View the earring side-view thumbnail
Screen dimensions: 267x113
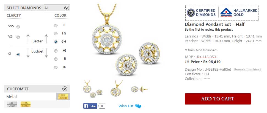pyautogui.click(x=139, y=89)
